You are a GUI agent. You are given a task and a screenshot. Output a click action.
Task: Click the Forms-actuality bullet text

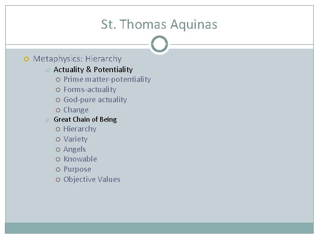(89, 89)
